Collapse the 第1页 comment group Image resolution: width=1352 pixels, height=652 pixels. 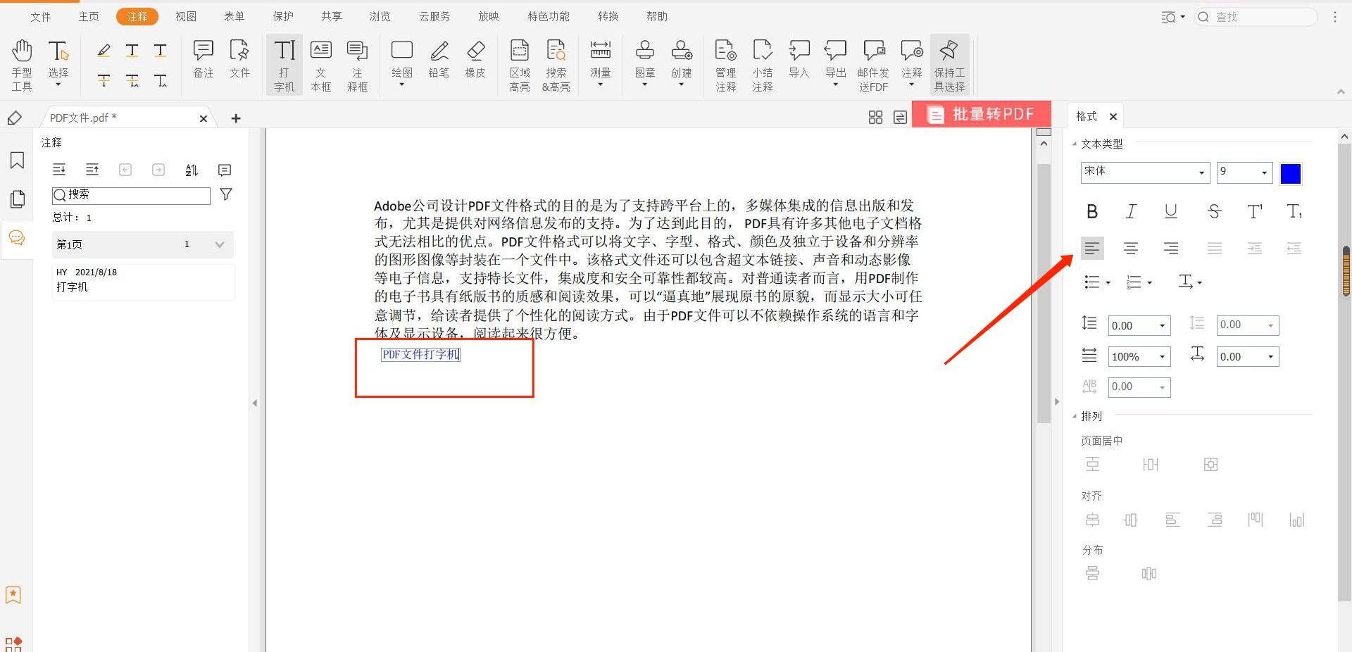click(219, 244)
